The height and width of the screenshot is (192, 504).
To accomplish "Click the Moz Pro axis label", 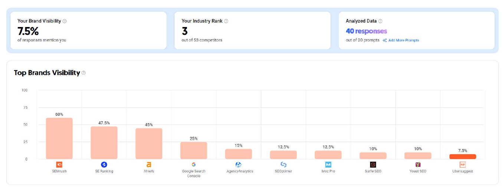I will [328, 171].
